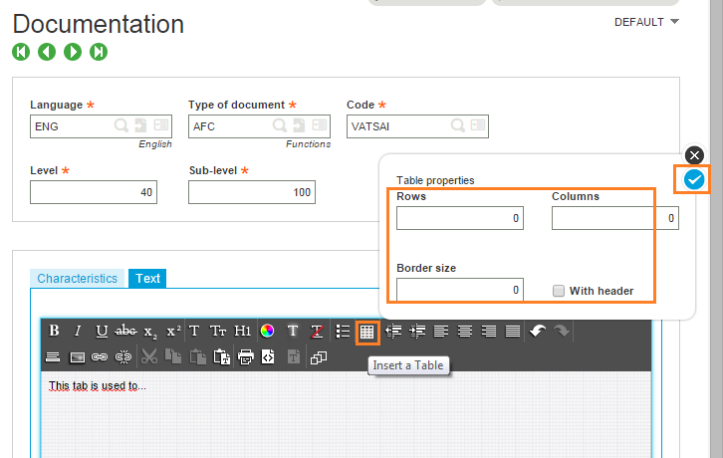Click the text highlight (glowing T) icon

[x=293, y=331]
